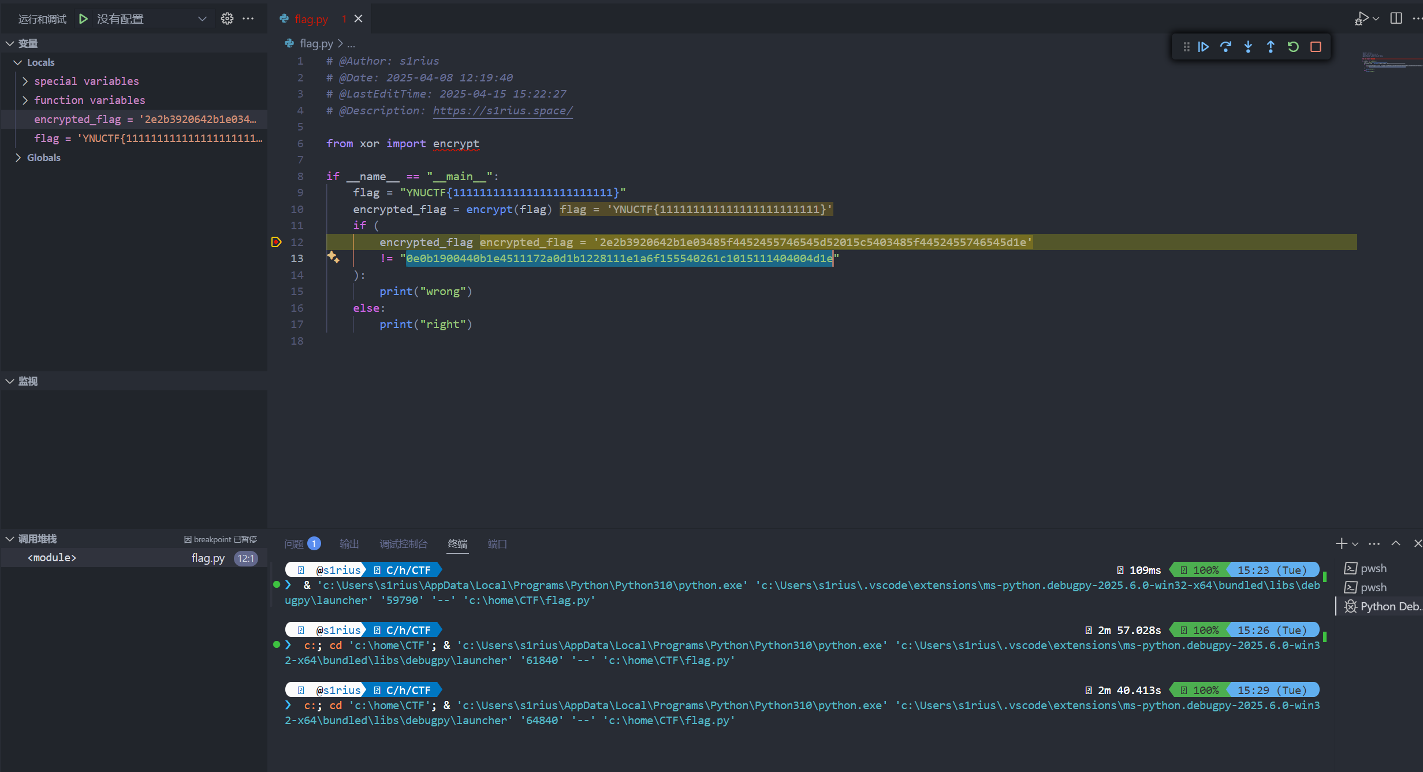Switch to the 调试控制台 tab
The image size is (1423, 772).
coord(403,544)
